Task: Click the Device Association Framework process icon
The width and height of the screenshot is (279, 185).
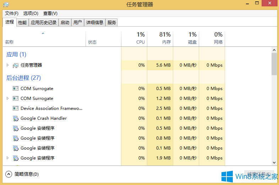Action: pyautogui.click(x=15, y=108)
